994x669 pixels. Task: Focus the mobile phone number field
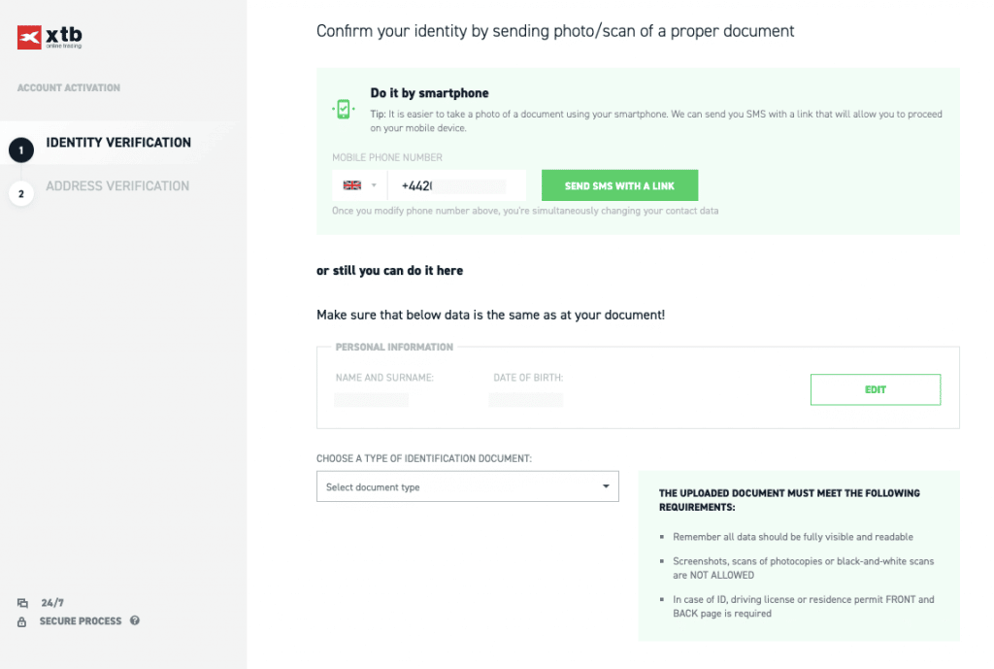coord(456,185)
